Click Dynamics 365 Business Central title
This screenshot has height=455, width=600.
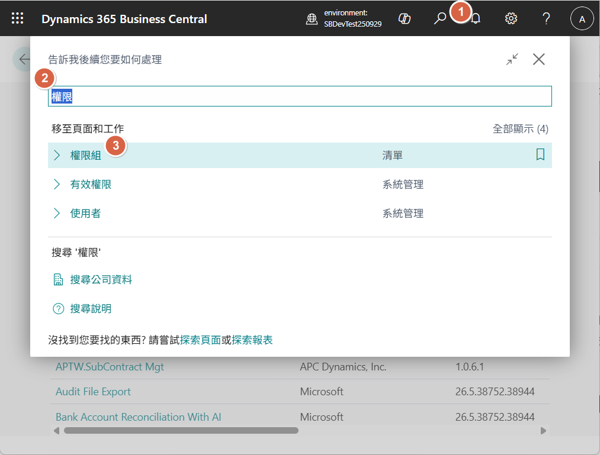pyautogui.click(x=124, y=19)
